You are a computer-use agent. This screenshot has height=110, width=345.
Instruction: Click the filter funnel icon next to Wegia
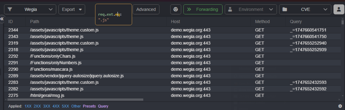10,9
